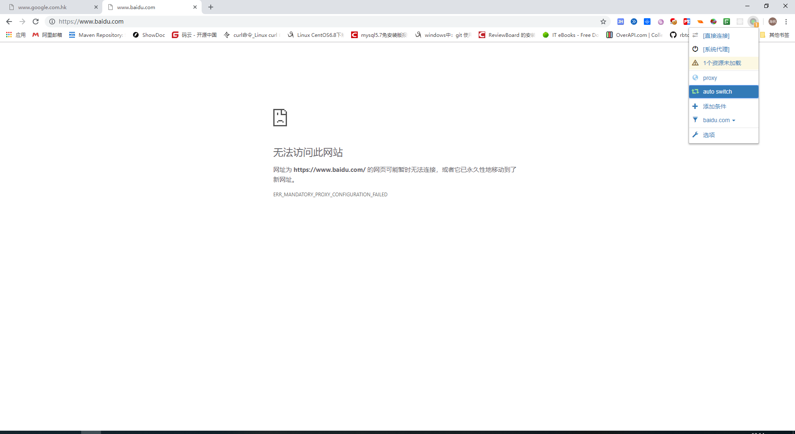Image resolution: width=795 pixels, height=434 pixels.
Task: Open the green play-square extension
Action: coord(727,22)
